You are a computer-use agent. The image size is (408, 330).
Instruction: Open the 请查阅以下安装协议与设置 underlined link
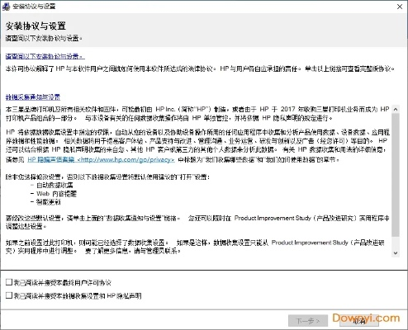45,57
